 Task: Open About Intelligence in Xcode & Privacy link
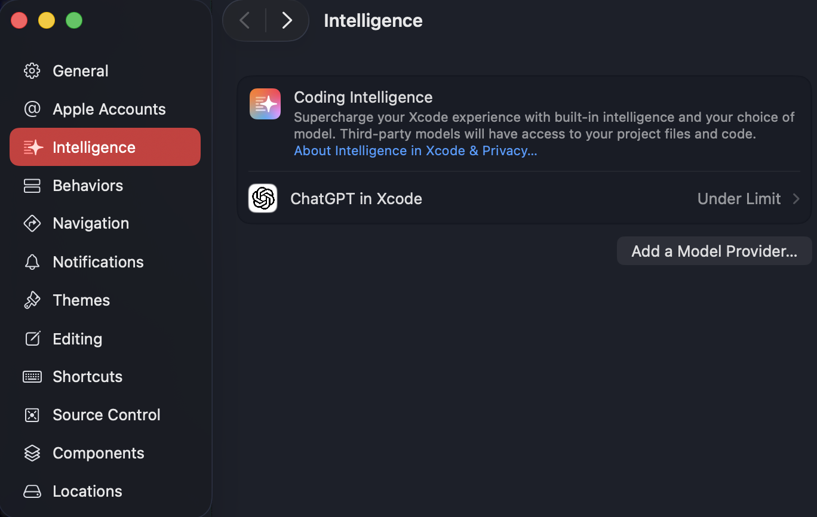click(x=415, y=151)
